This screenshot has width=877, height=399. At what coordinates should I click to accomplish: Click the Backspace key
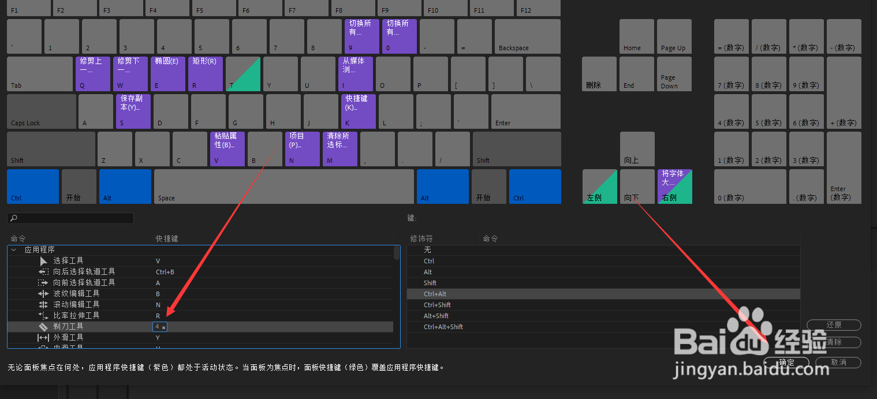(528, 36)
